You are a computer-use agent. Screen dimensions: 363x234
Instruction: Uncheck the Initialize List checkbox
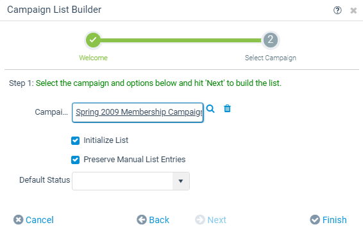pyautogui.click(x=75, y=140)
